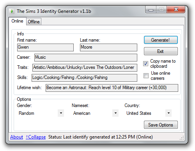Click the Exit button
Image resolution: width=195 pixels, height=151 pixels.
point(161,51)
